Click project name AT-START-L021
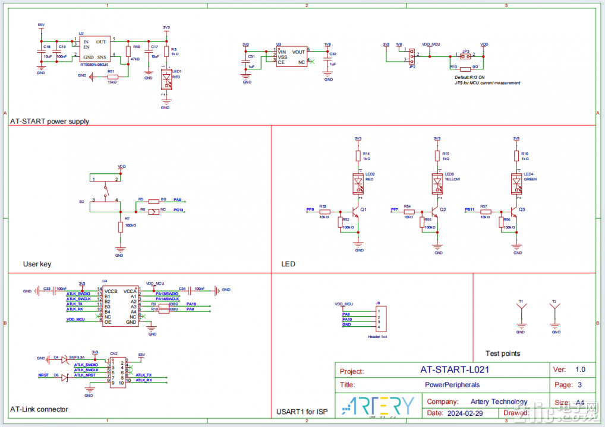Screen dimensions: 605x427 pos(455,369)
